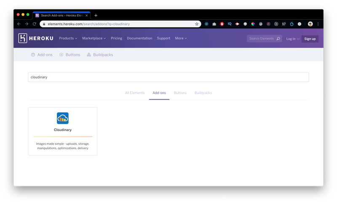337x204 pixels.
Task: Open a new browser tab
Action: tap(96, 16)
